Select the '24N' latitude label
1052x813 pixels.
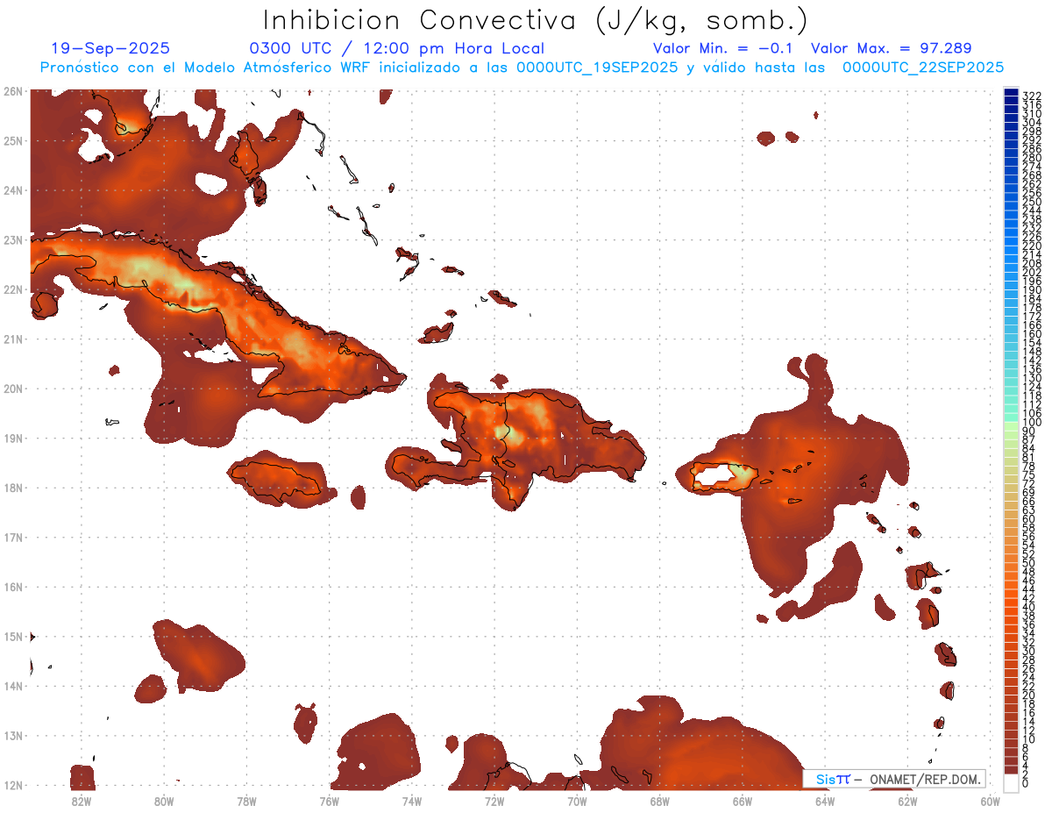coord(13,190)
